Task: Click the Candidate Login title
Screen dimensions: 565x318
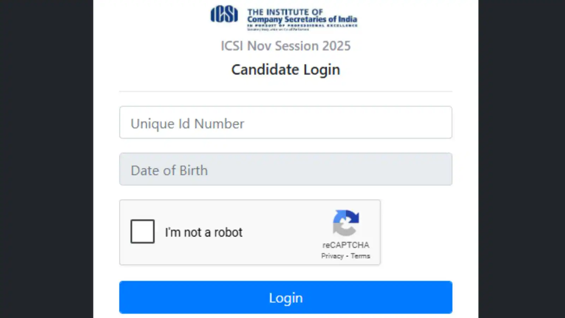Action: pyautogui.click(x=286, y=70)
